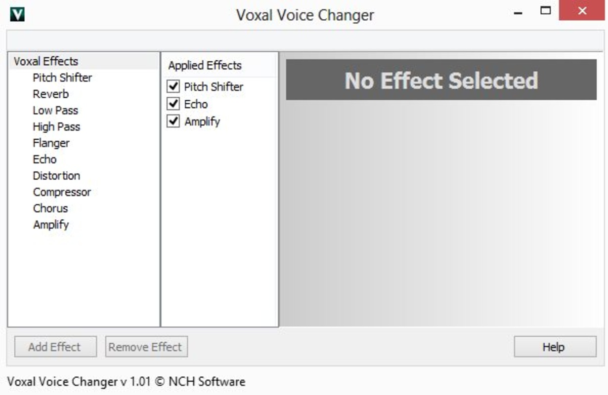This screenshot has height=395, width=608.
Task: Select the Low Pass effect
Action: pos(55,111)
